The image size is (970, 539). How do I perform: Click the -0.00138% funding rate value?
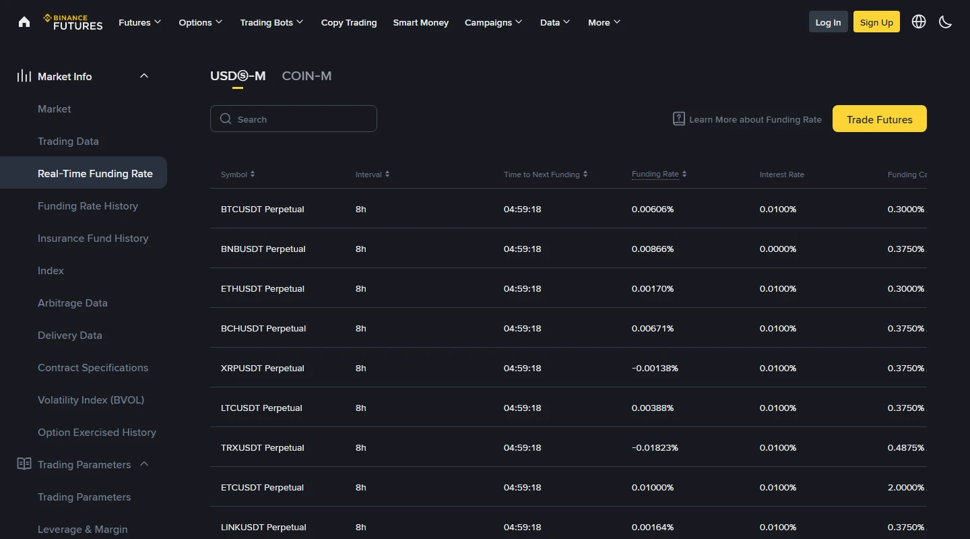[x=655, y=368]
